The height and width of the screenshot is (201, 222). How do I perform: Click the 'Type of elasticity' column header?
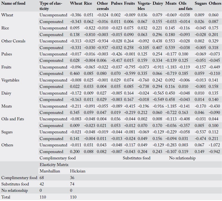pos(51,6)
